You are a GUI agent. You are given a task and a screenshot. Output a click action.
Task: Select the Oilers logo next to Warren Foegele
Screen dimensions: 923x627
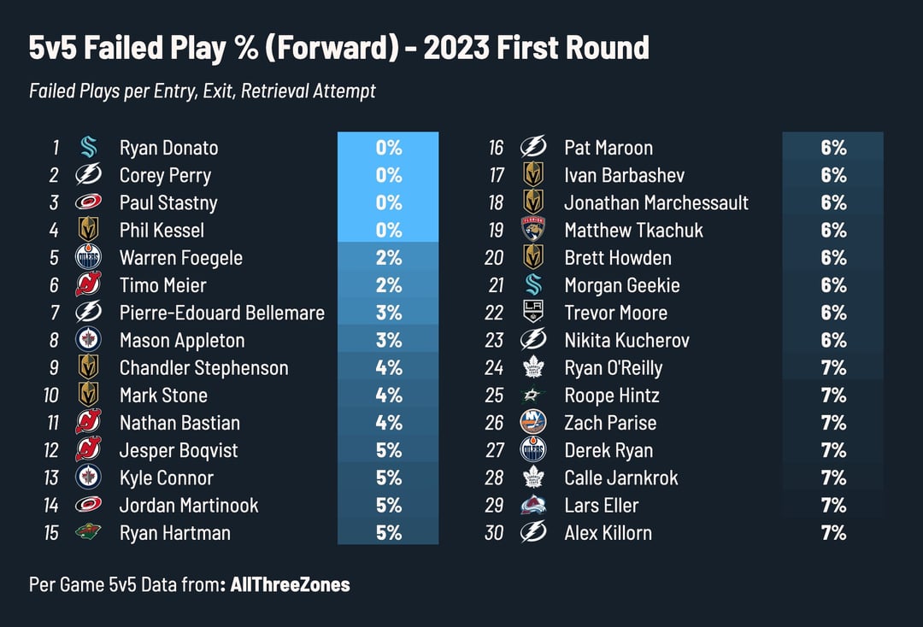click(x=88, y=258)
